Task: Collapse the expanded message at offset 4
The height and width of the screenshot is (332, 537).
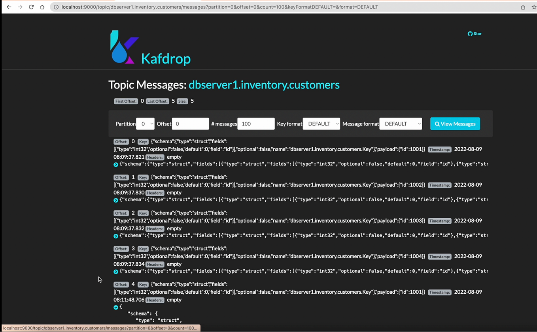Action: pos(115,307)
